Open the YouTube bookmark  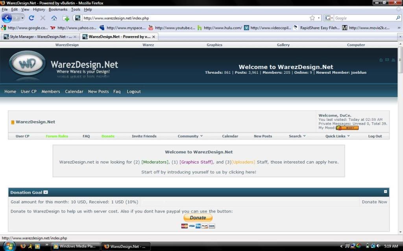pos(172,28)
